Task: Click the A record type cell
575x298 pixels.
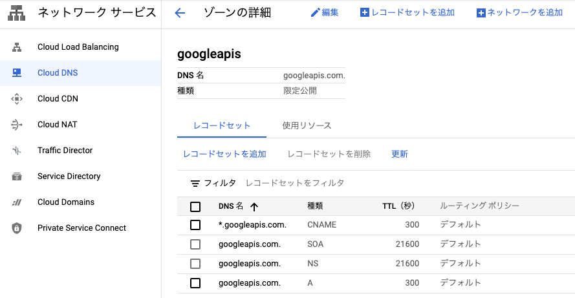Action: point(310,283)
